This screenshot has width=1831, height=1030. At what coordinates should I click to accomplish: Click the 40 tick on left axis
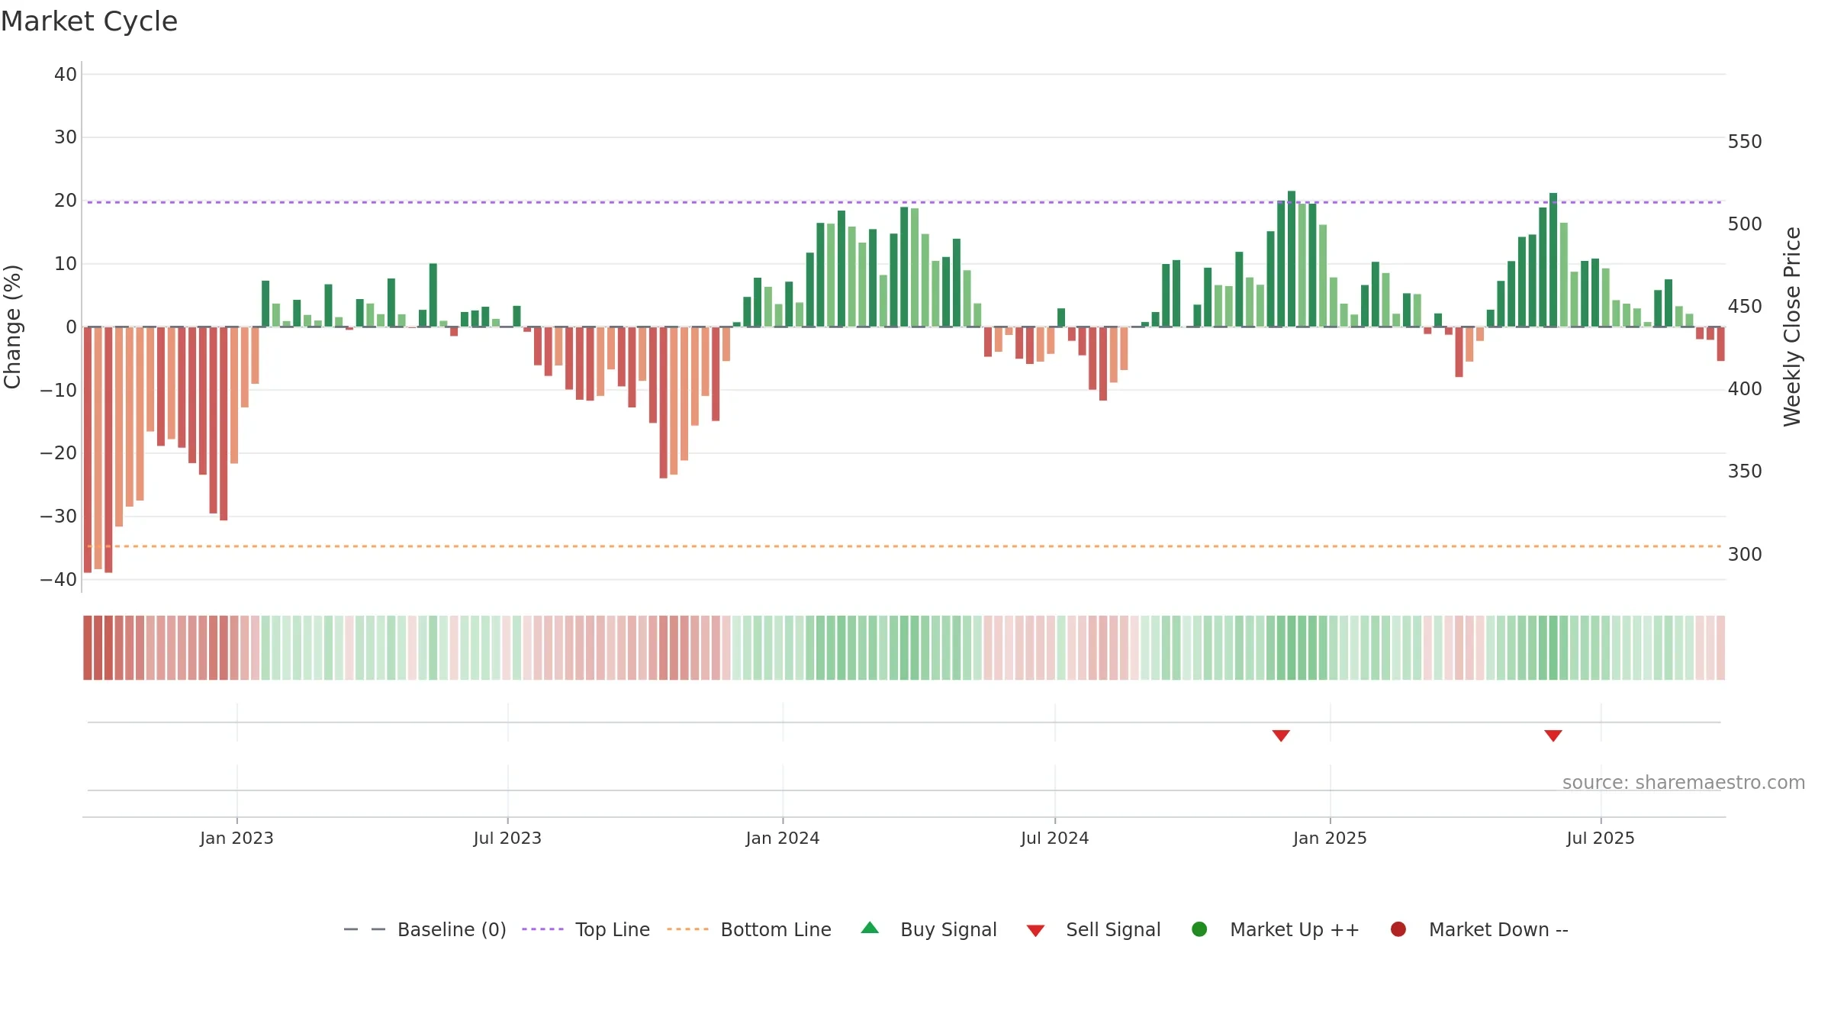click(x=66, y=75)
